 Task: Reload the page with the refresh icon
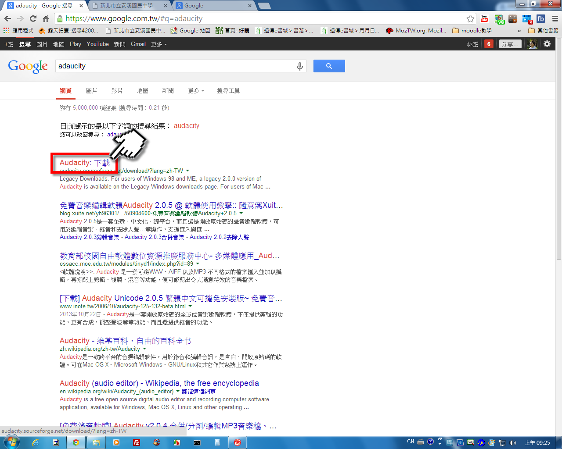coord(33,18)
